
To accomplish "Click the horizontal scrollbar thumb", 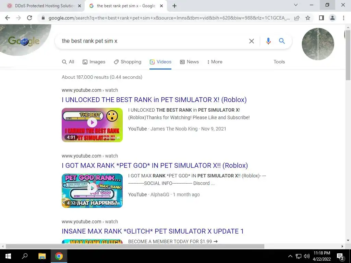I will (135, 247).
